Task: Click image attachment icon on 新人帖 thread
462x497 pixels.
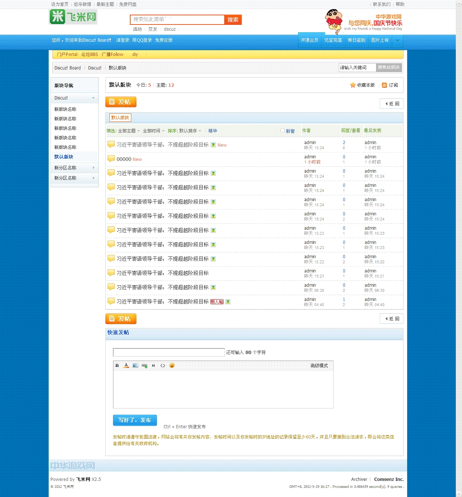Action: [228, 302]
